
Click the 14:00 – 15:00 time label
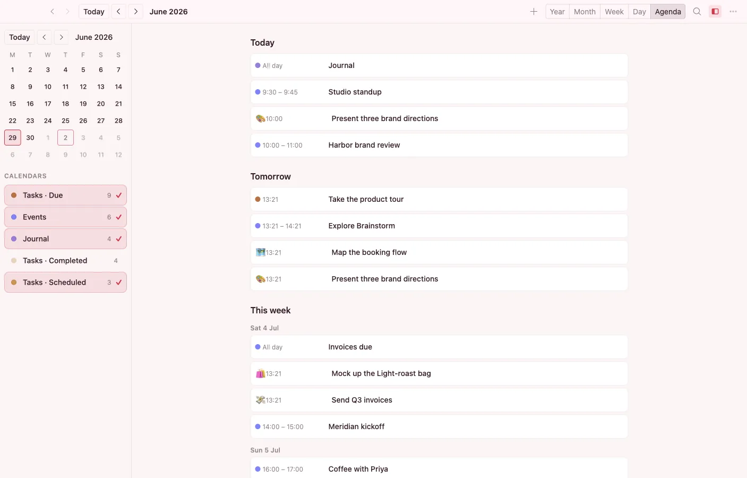point(283,426)
